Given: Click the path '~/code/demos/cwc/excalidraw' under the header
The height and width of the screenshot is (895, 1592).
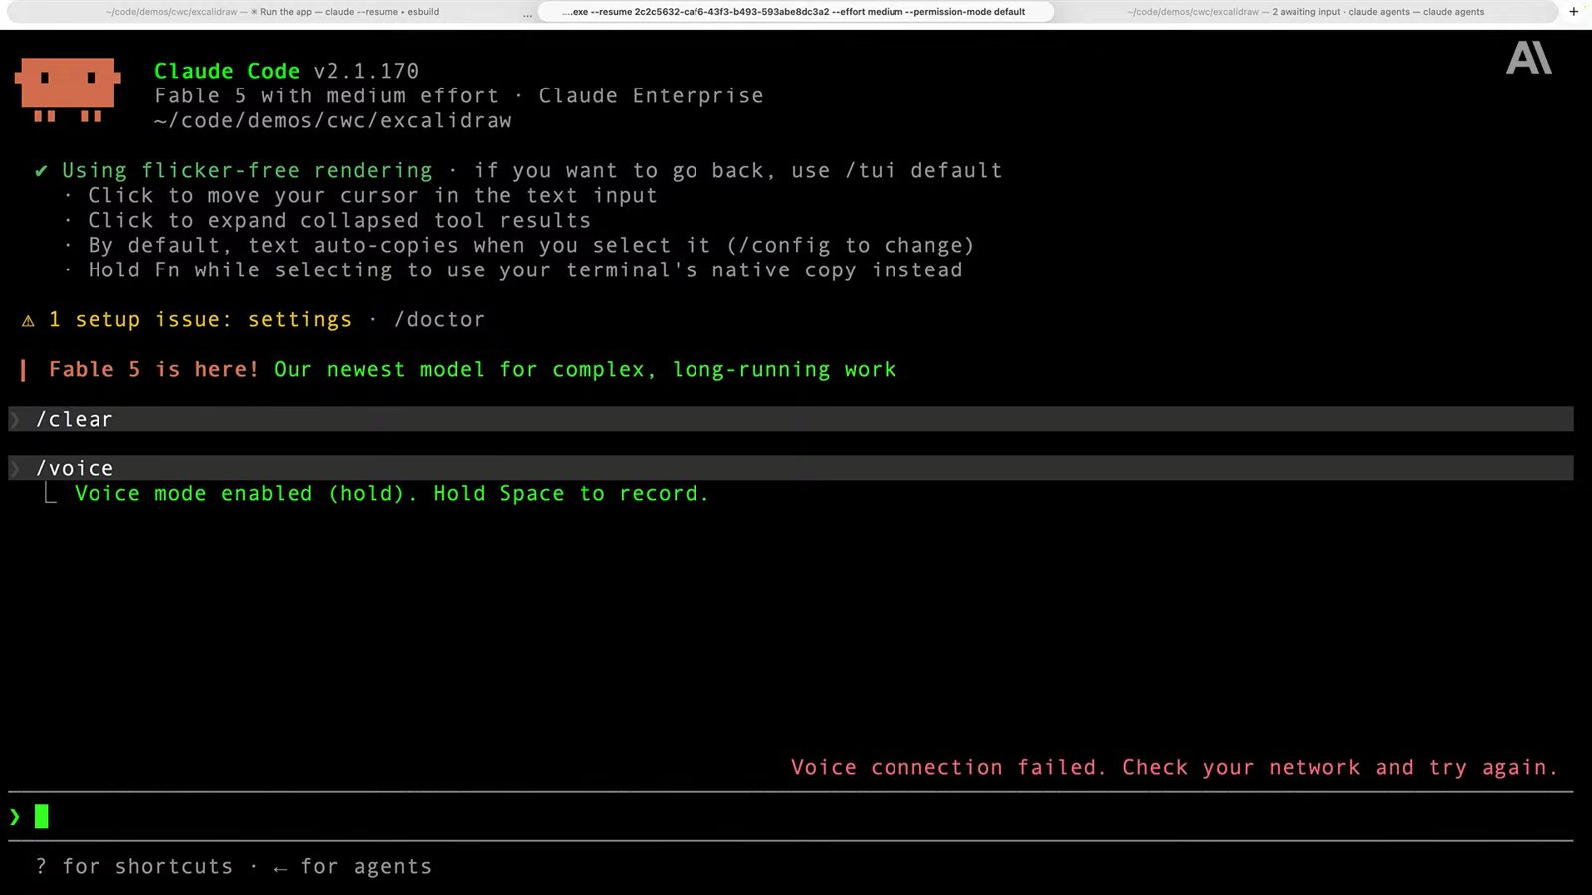Looking at the screenshot, I should coord(333,121).
